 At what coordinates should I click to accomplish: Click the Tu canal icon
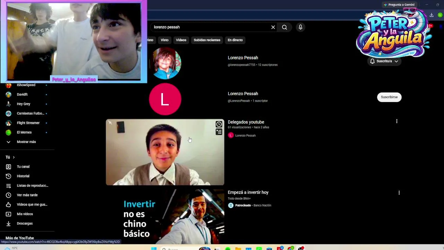tap(9, 167)
